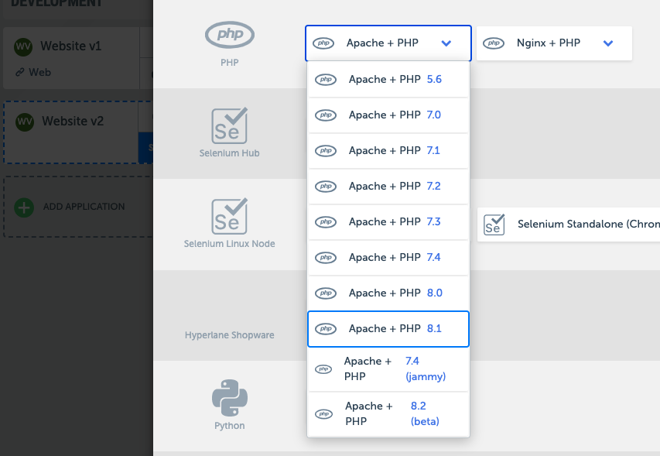
Task: Click the Website v1 avatar icon
Action: click(24, 46)
